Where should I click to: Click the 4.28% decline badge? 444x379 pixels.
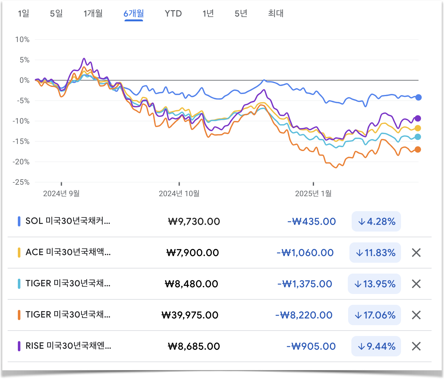pos(376,221)
